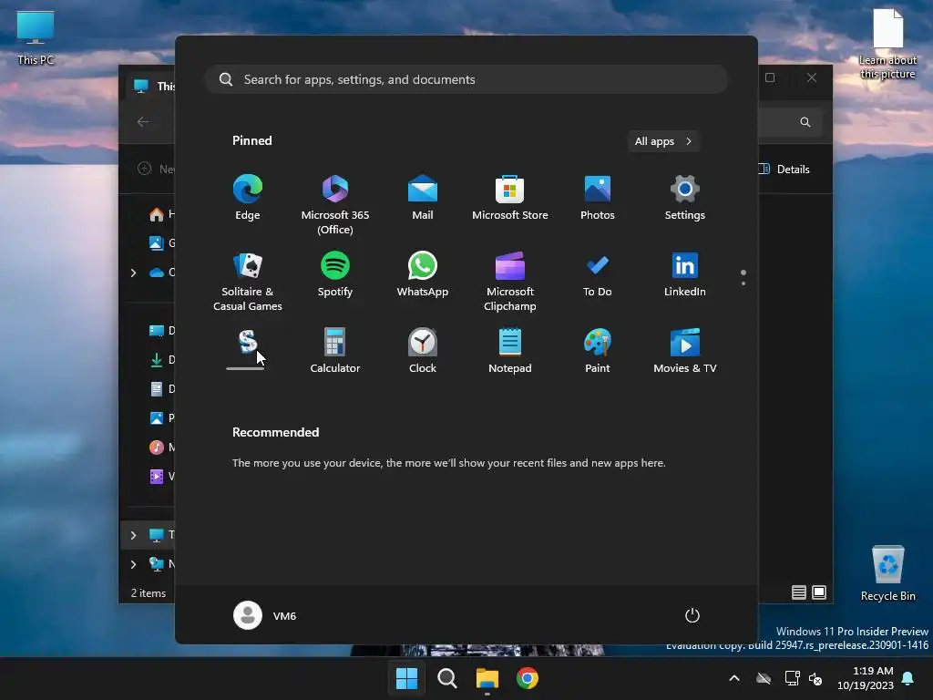Click the clock showing 1:19 AM
This screenshot has height=700, width=933.
click(x=866, y=678)
